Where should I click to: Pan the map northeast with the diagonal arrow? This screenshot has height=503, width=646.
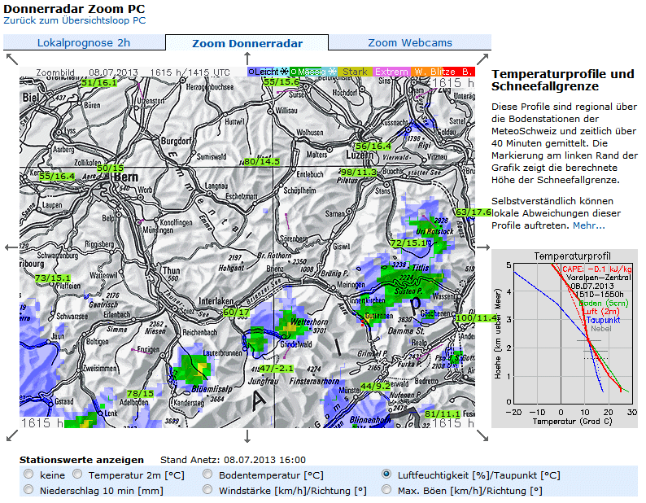482,59
